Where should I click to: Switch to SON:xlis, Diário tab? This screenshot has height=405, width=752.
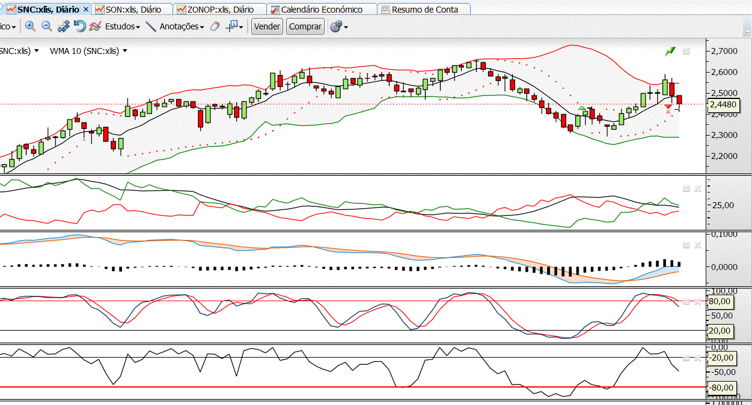(x=133, y=10)
